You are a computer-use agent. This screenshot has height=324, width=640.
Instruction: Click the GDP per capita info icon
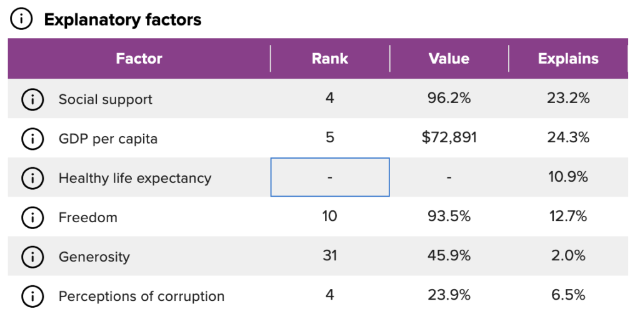(x=32, y=139)
